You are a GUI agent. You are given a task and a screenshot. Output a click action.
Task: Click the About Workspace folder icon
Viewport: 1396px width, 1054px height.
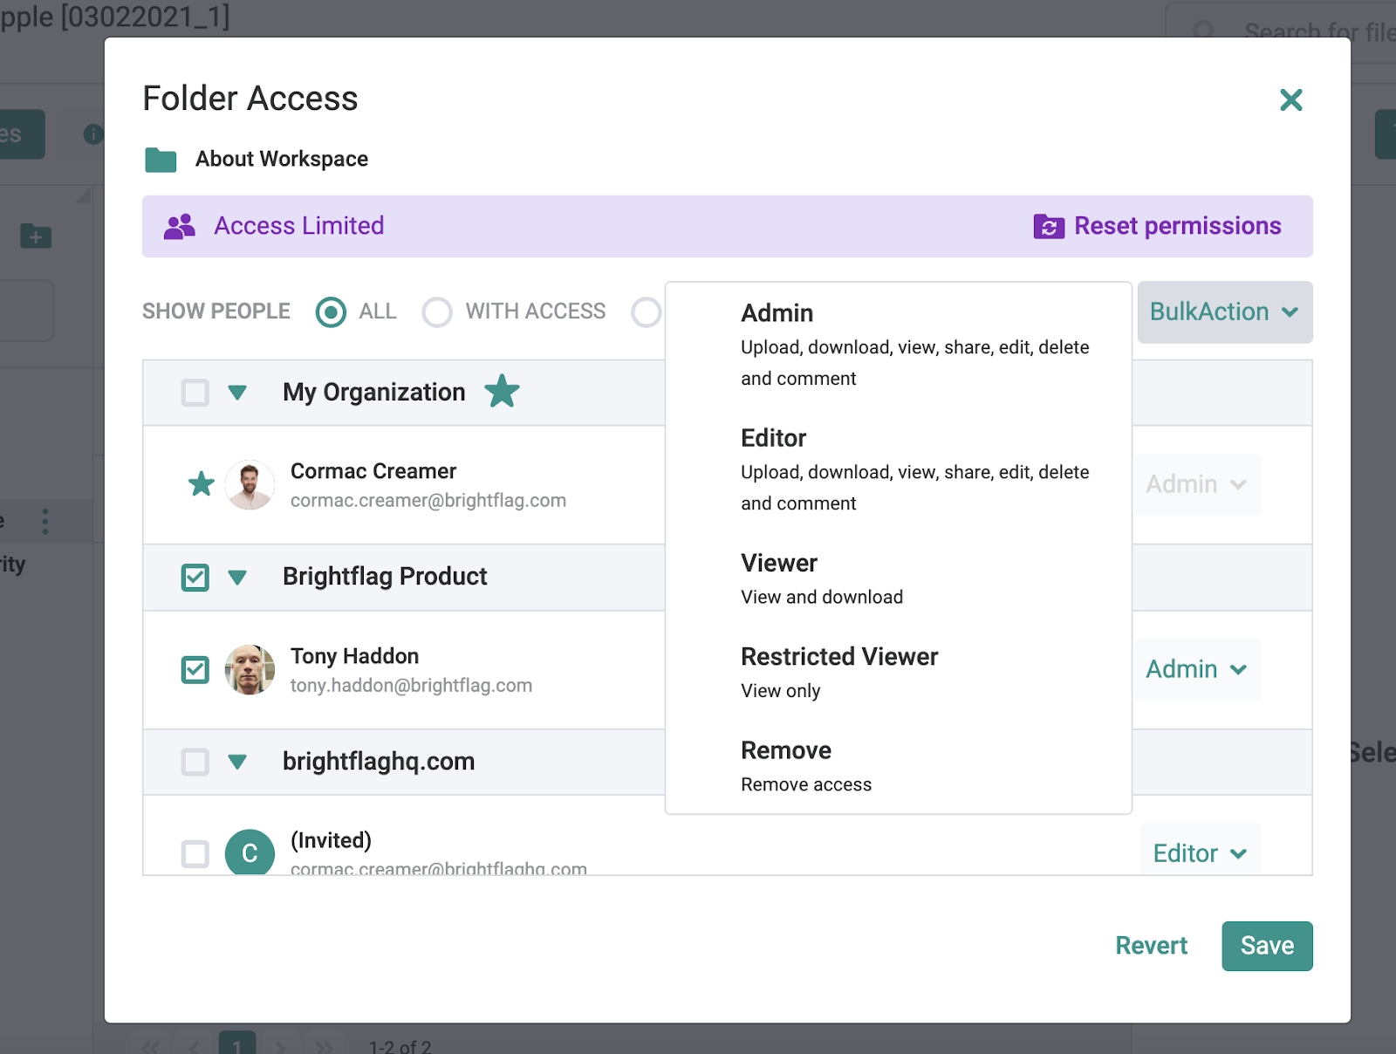(161, 160)
